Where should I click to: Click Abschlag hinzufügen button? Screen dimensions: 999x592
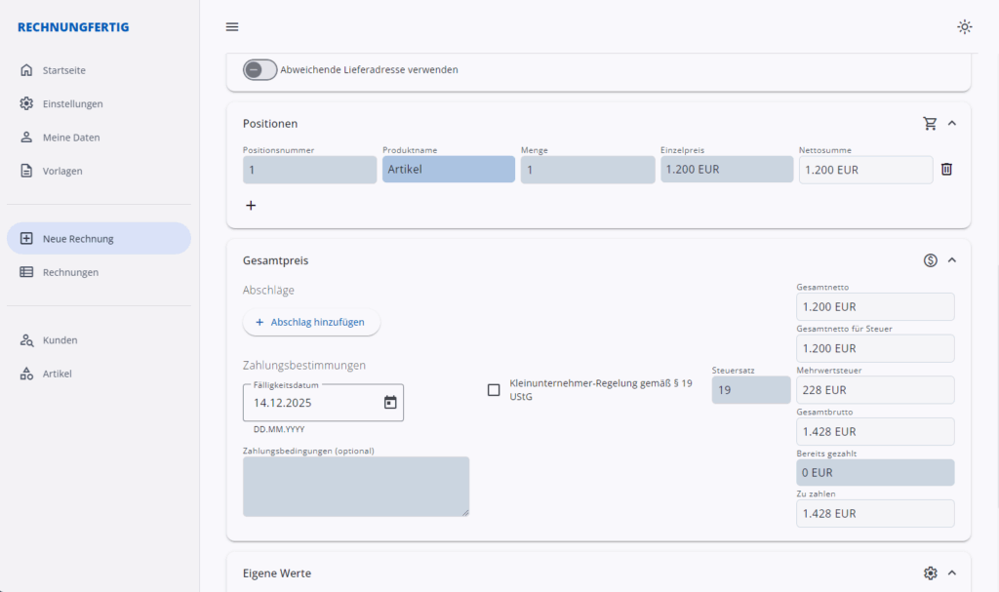point(311,322)
